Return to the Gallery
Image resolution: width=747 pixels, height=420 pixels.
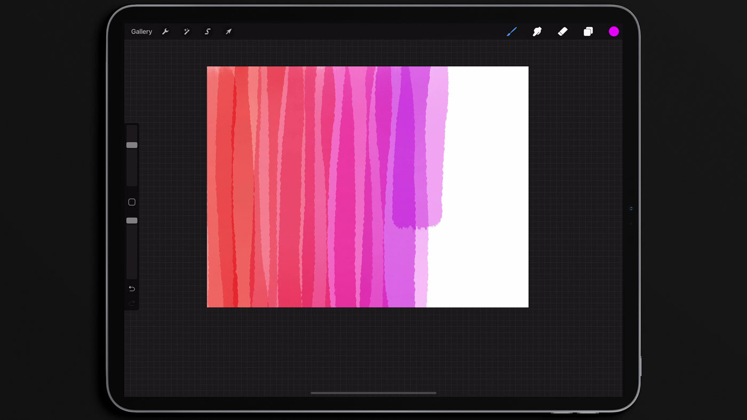click(141, 31)
